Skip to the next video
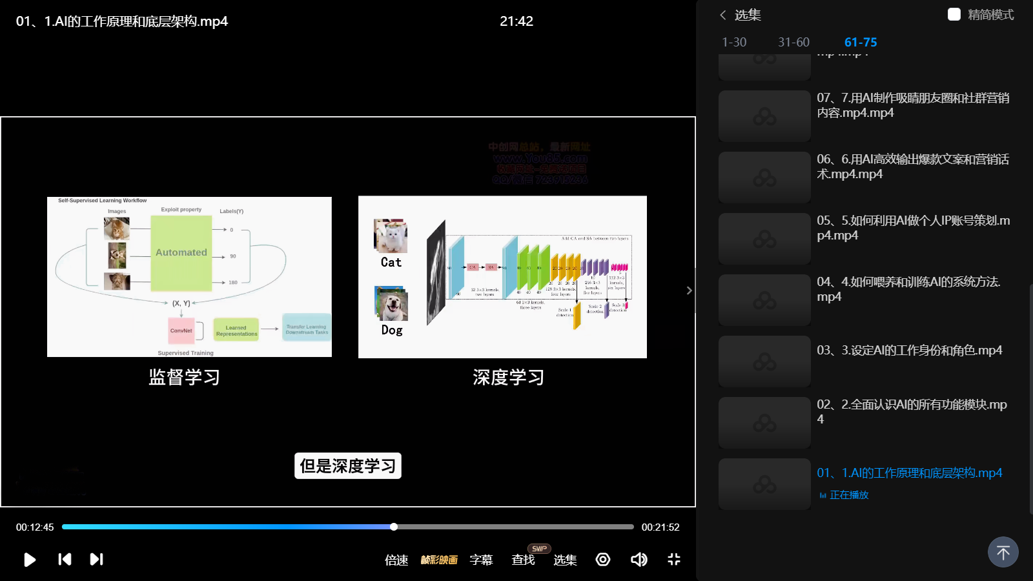This screenshot has width=1033, height=581. 96,559
